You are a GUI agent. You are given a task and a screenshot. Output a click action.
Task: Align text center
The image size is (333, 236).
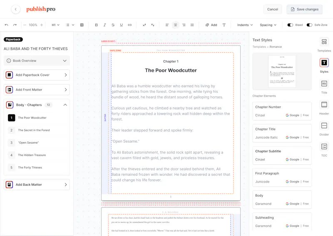coord(175,25)
